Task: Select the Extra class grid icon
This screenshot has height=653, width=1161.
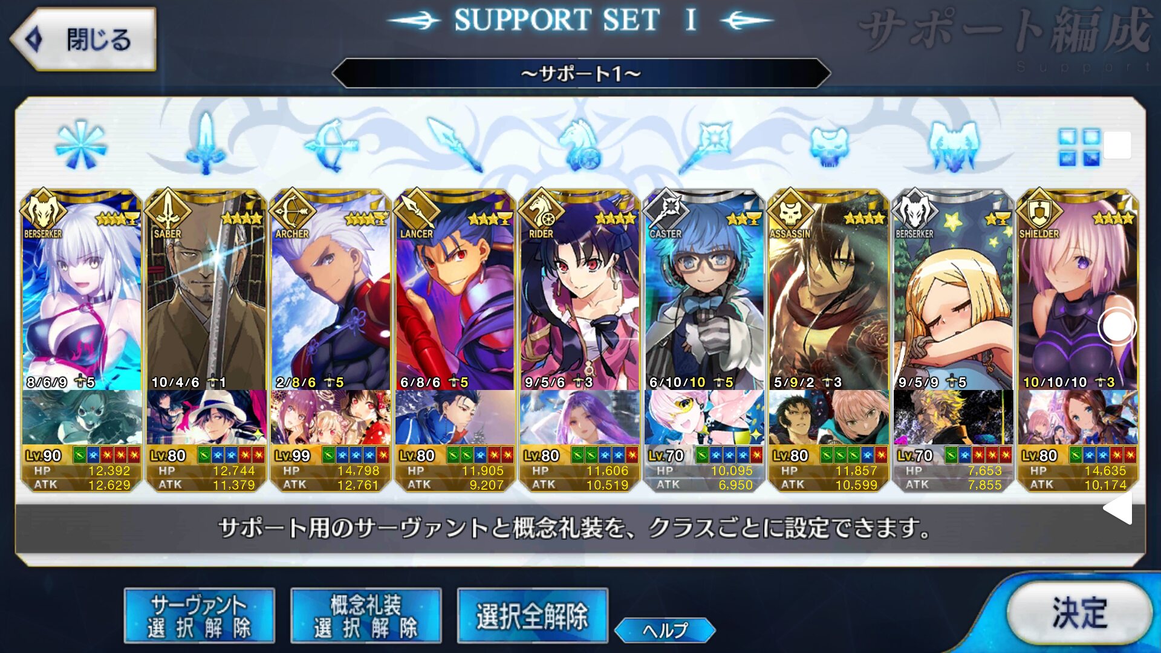Action: point(1079,147)
